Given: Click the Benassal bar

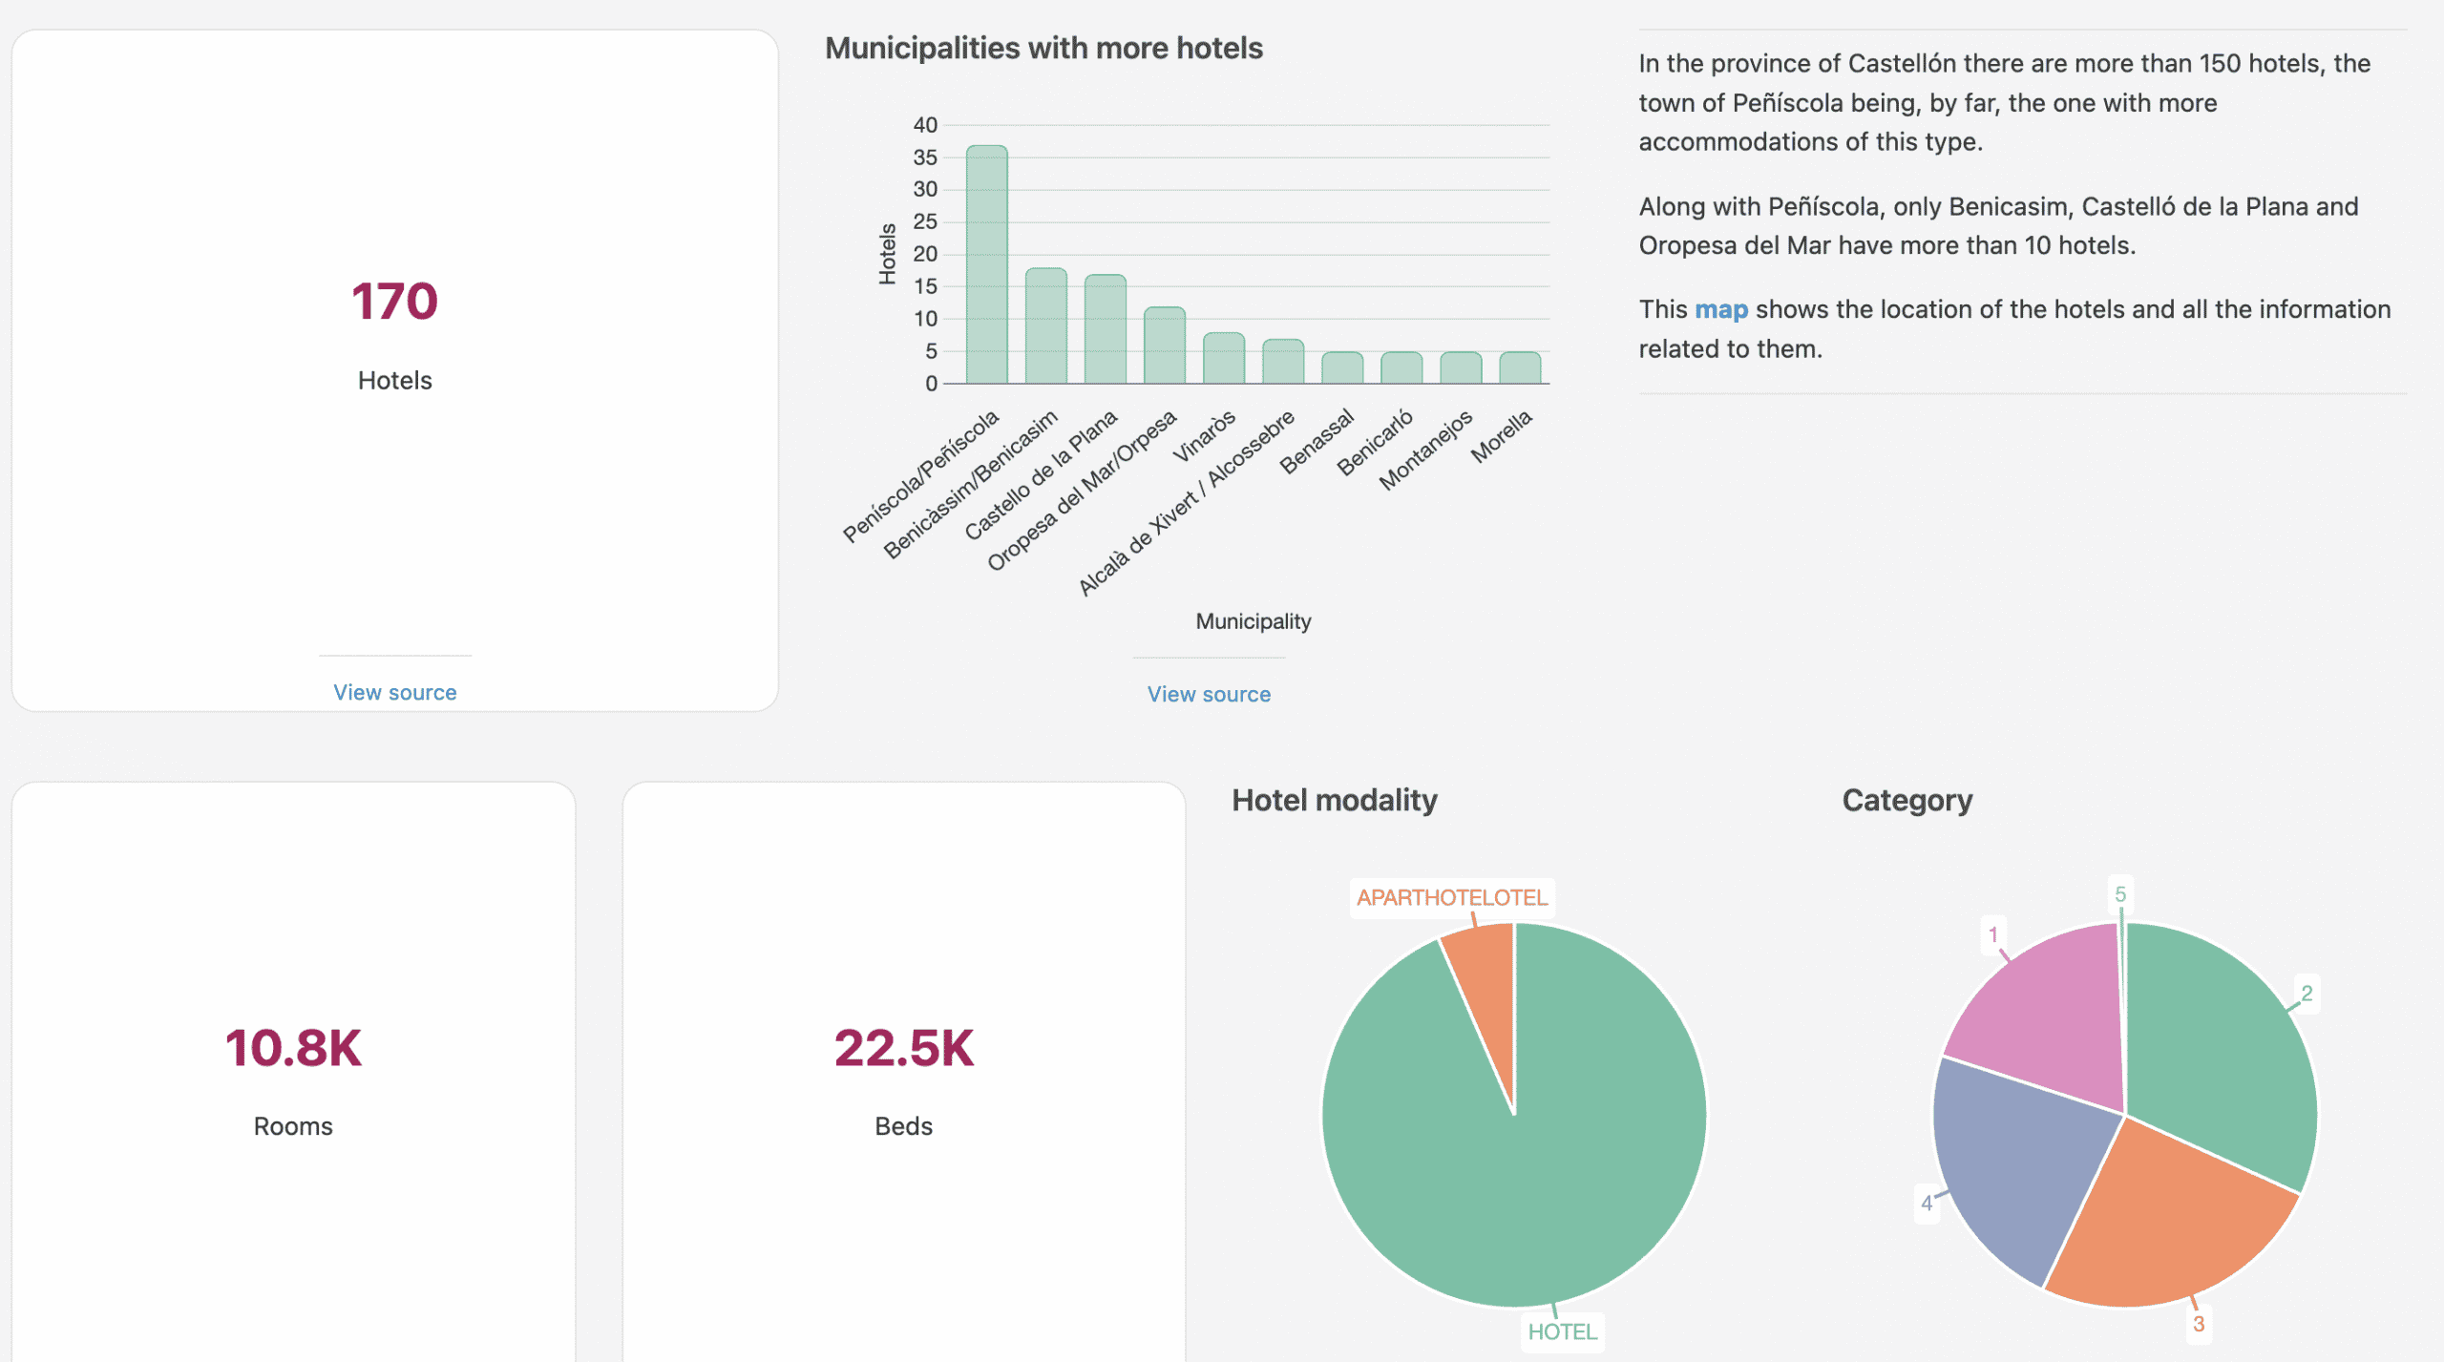Looking at the screenshot, I should (x=1341, y=367).
